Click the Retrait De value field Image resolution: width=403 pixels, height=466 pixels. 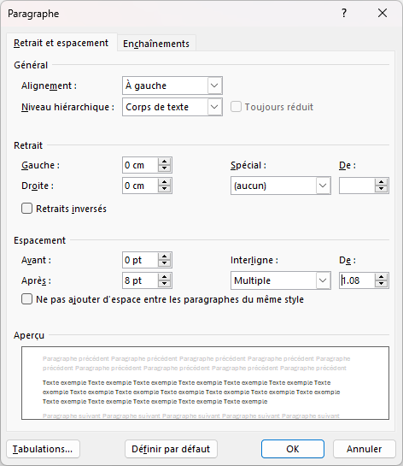pyautogui.click(x=357, y=186)
